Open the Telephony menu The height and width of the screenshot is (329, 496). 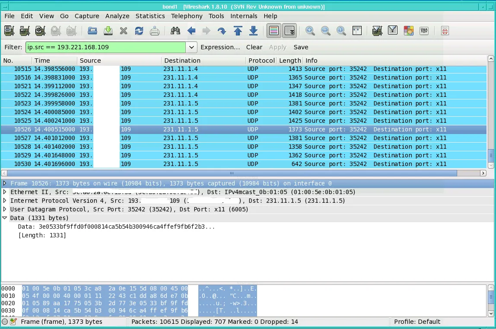tap(187, 16)
